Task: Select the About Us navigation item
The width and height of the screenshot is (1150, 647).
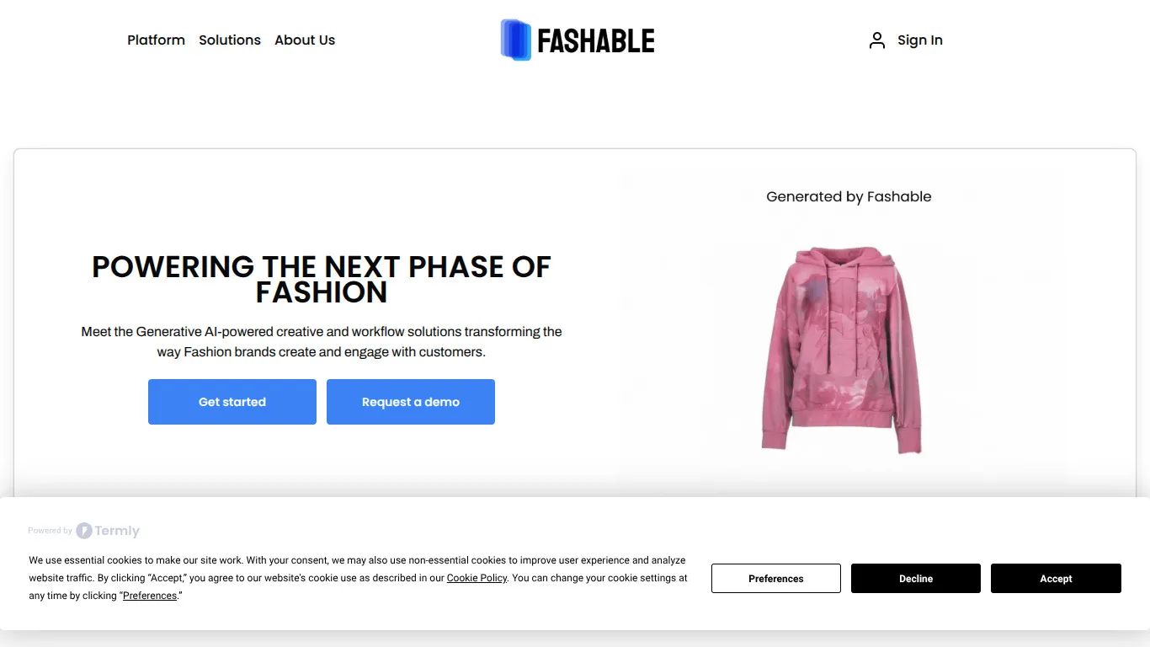Action: (304, 40)
